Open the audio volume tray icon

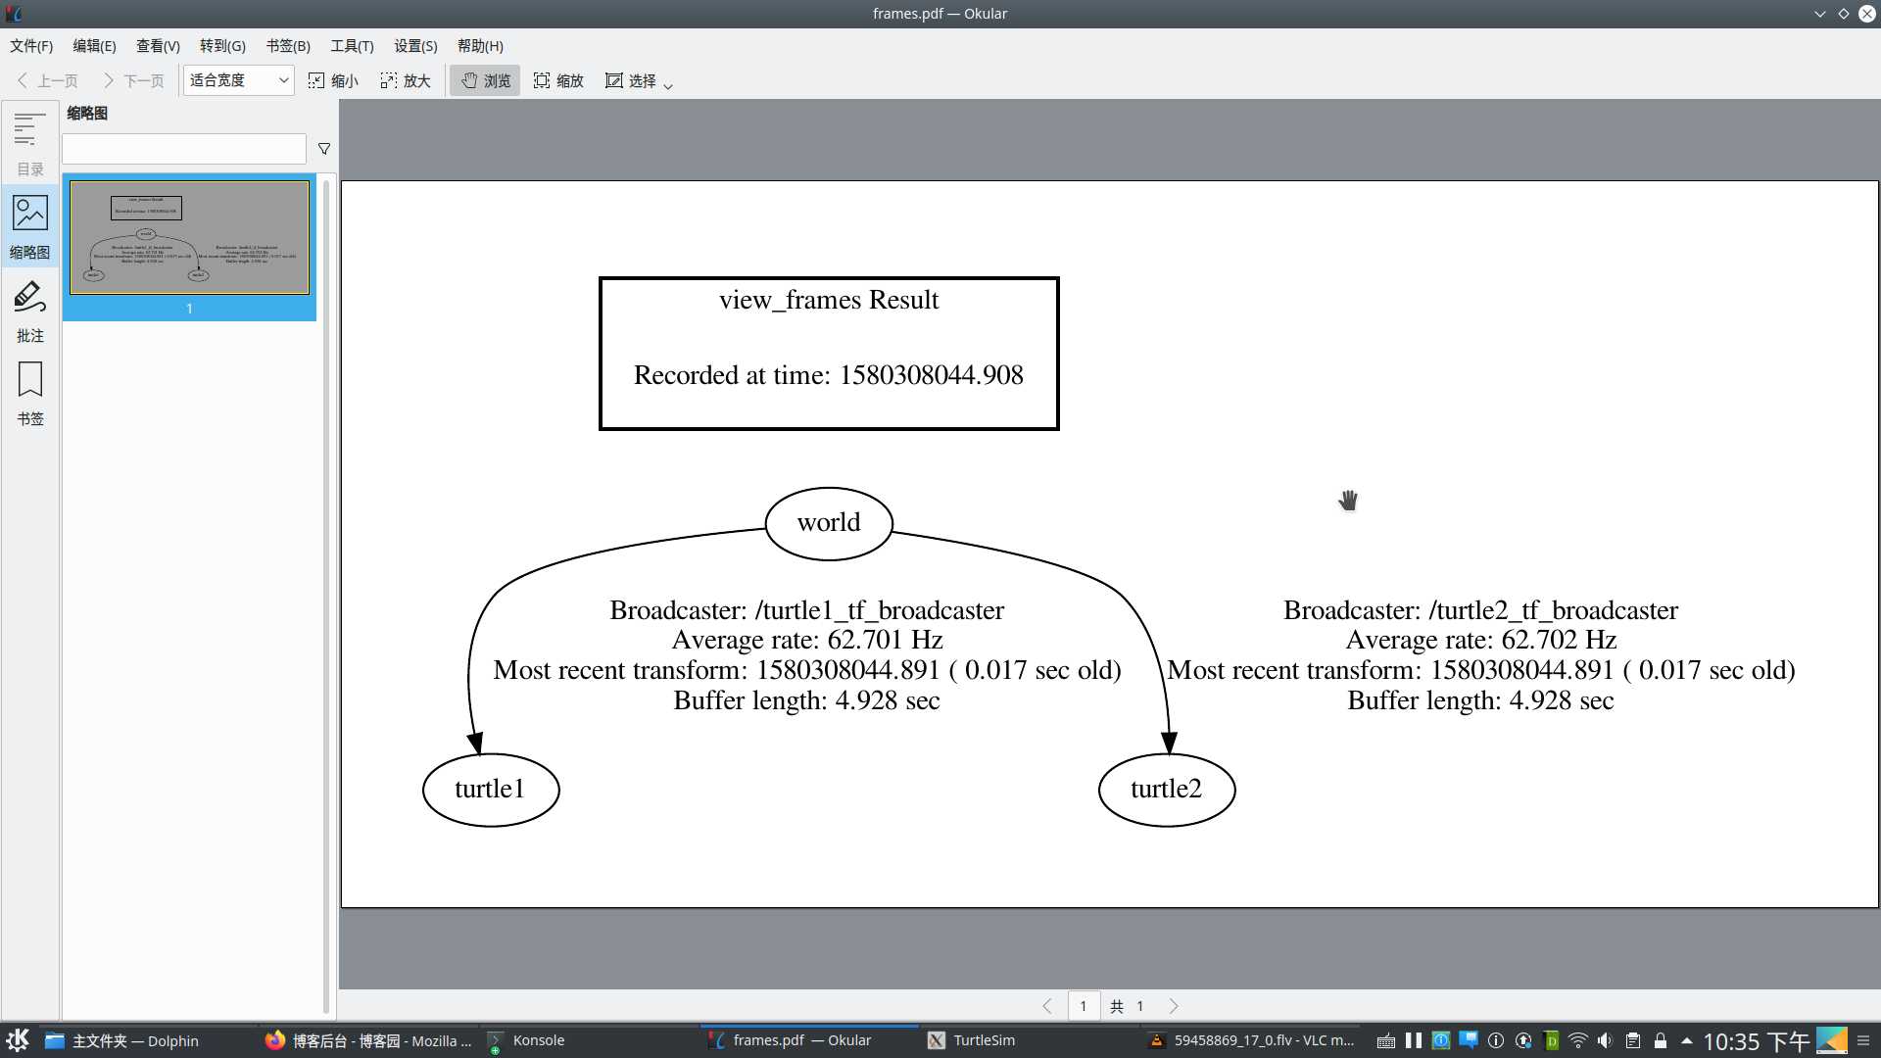point(1605,1040)
